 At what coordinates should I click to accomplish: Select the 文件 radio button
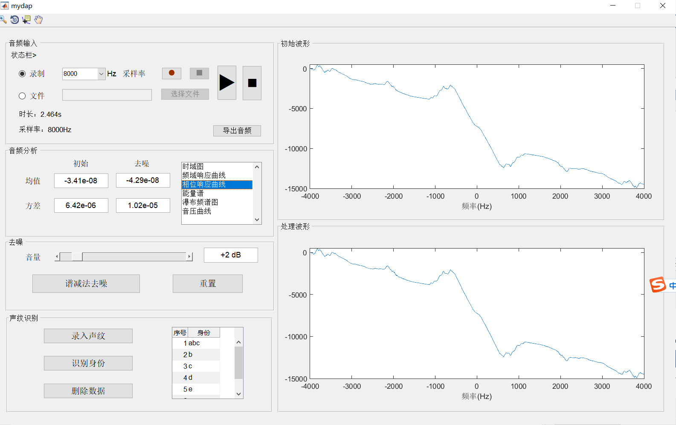pos(22,96)
